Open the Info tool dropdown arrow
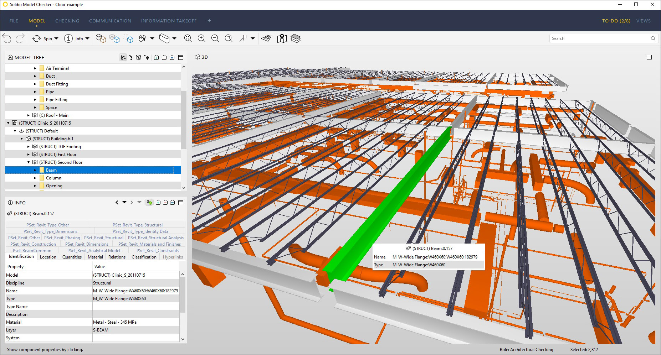The height and width of the screenshot is (355, 661). (87, 38)
